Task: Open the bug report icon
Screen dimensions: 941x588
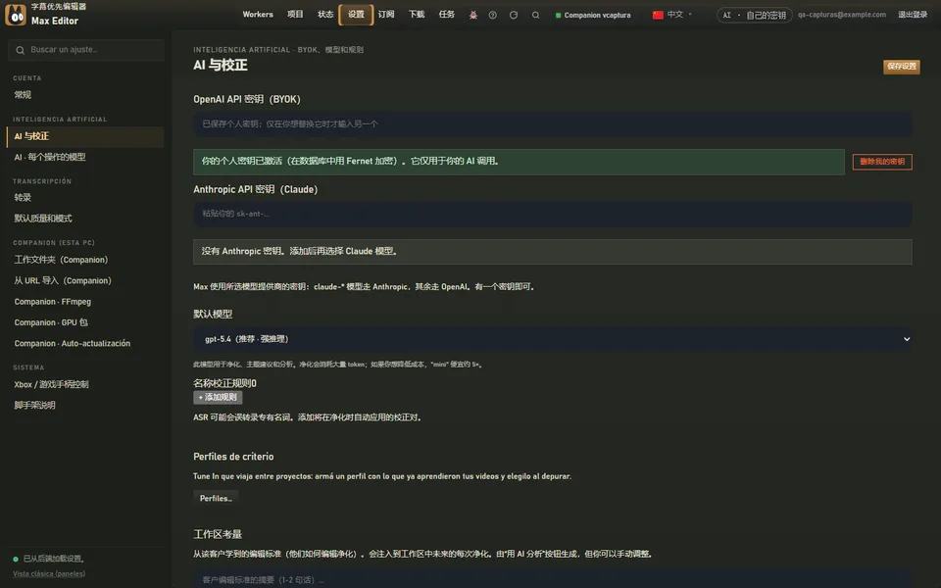Action: click(472, 15)
